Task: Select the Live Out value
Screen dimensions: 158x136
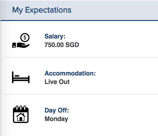Action: tap(57, 82)
